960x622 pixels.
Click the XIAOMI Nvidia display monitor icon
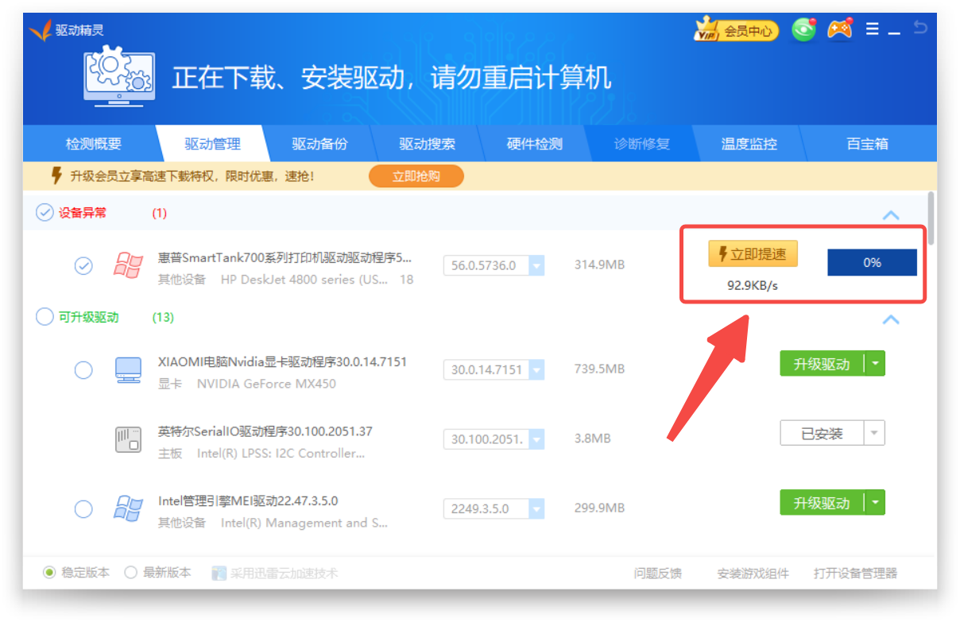[x=127, y=369]
